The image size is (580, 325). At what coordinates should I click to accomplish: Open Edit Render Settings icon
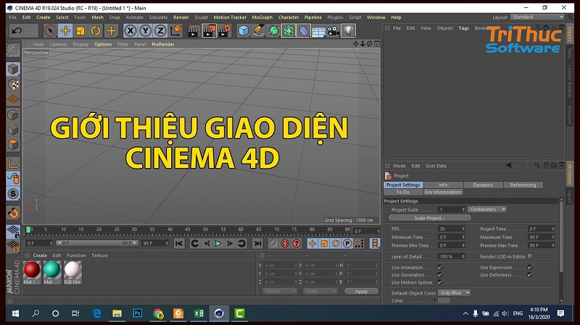[225, 30]
